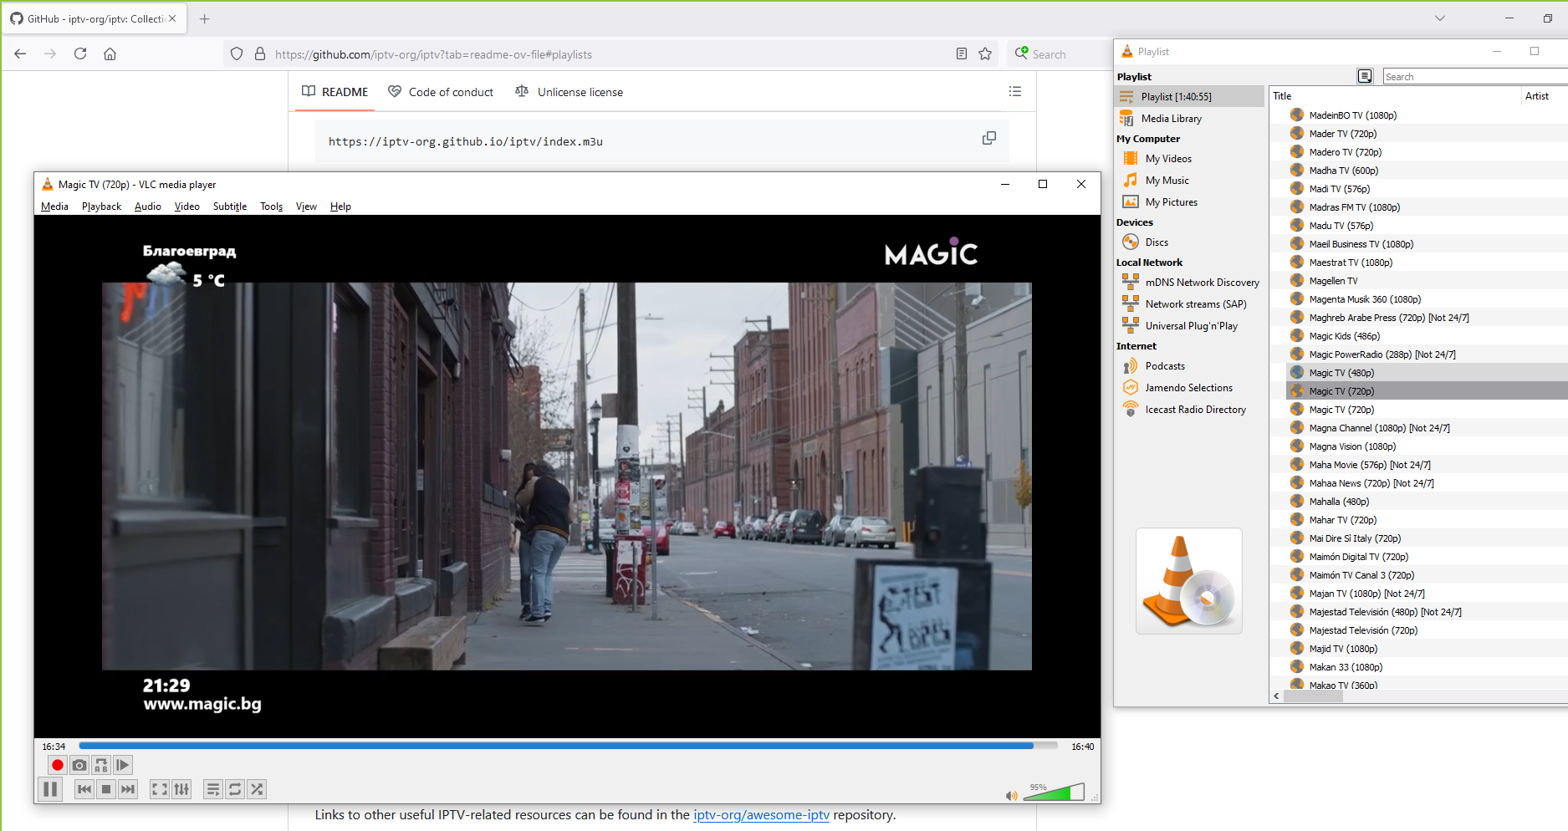Toggle A-B loop in VLC player

pos(101,765)
